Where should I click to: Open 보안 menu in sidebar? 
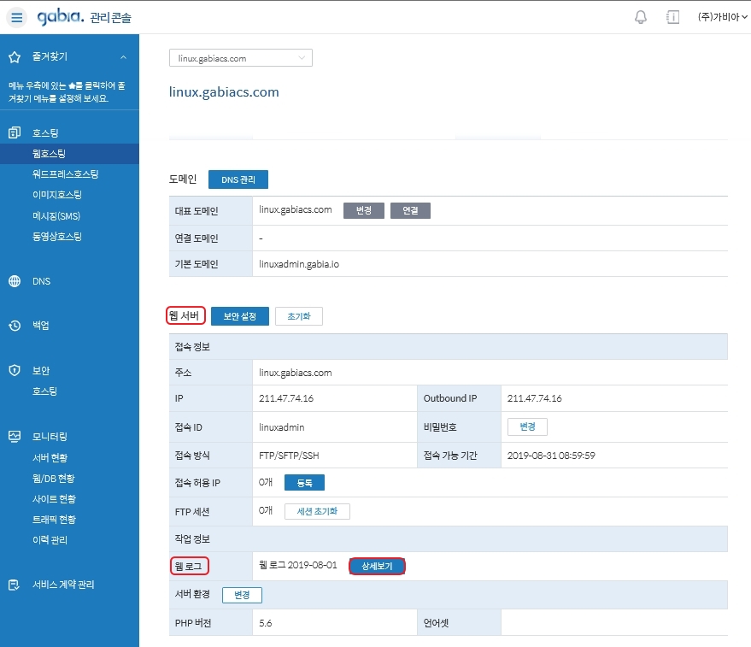[41, 370]
